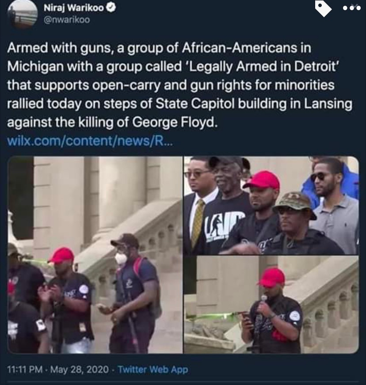Open the 11:11 PM May 28, 2020 timestamp
This screenshot has width=366, height=385.
click(x=58, y=370)
